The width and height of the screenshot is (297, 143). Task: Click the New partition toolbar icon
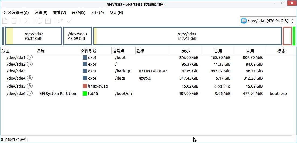pos(5,21)
